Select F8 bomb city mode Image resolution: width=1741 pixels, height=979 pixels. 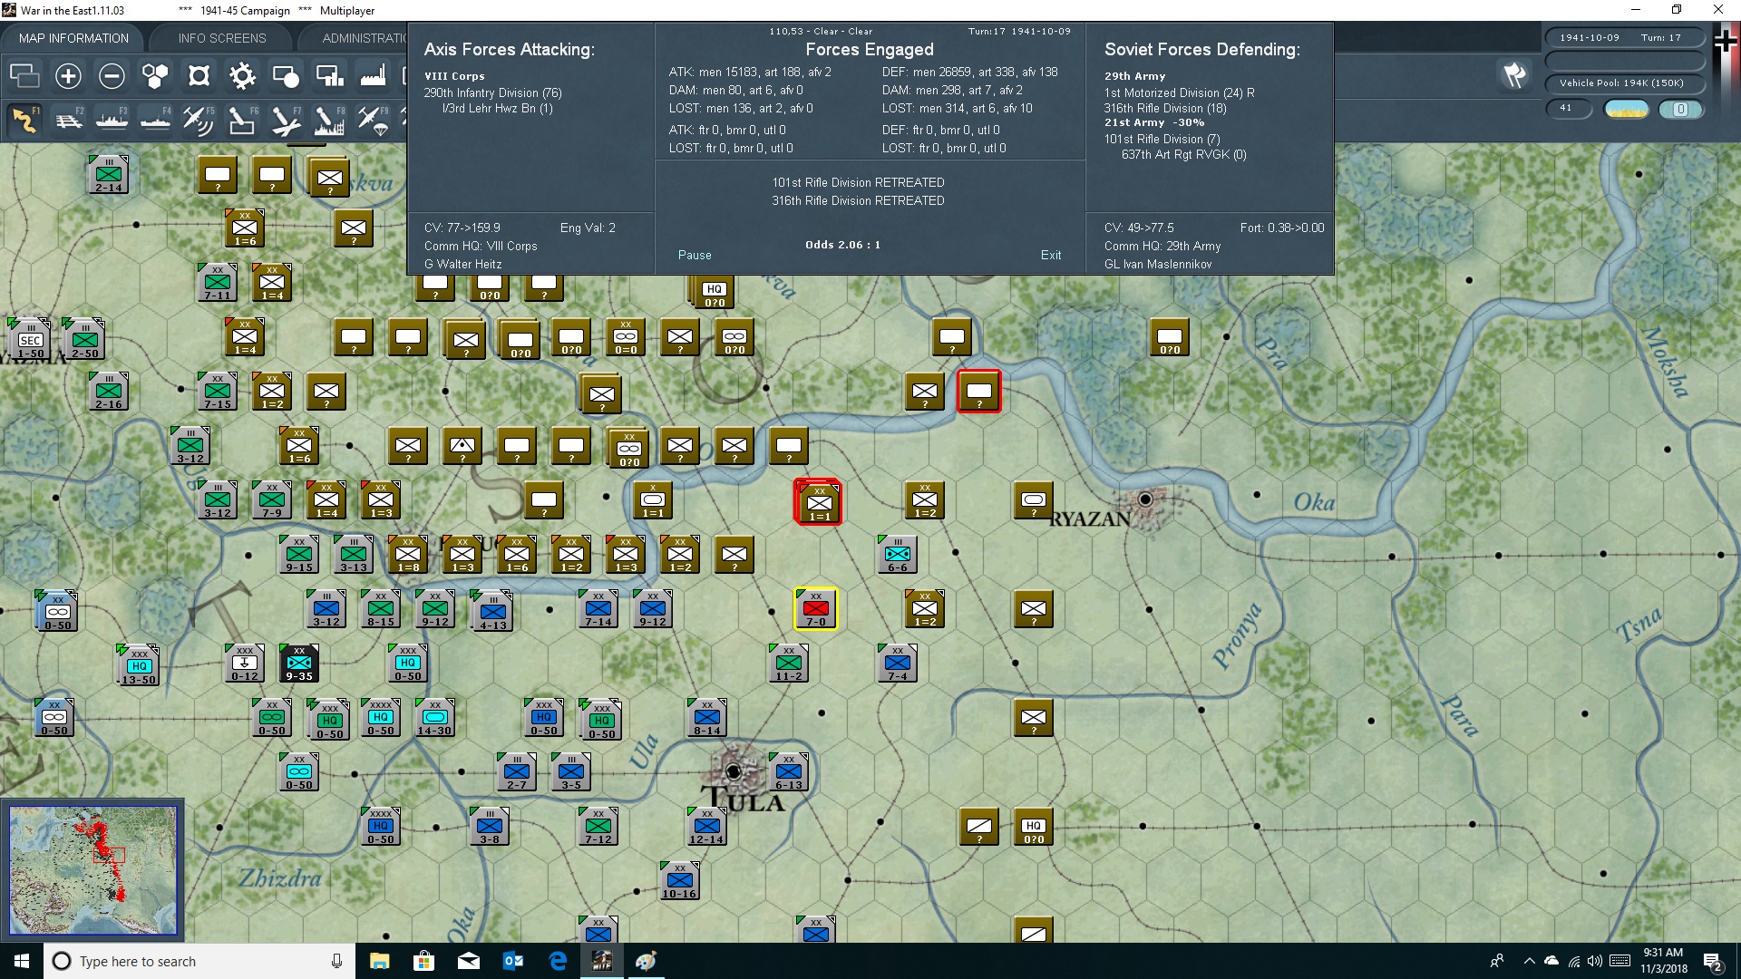[x=329, y=120]
